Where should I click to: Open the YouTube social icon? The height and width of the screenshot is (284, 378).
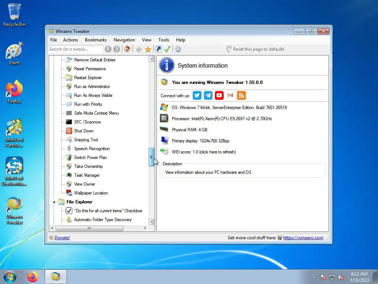coord(219,95)
